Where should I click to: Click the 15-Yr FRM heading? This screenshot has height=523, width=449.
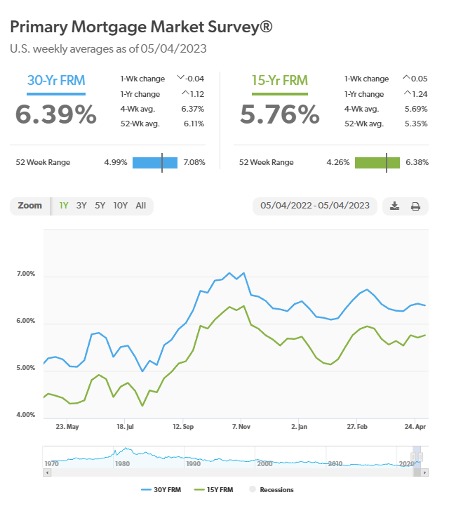pyautogui.click(x=280, y=80)
